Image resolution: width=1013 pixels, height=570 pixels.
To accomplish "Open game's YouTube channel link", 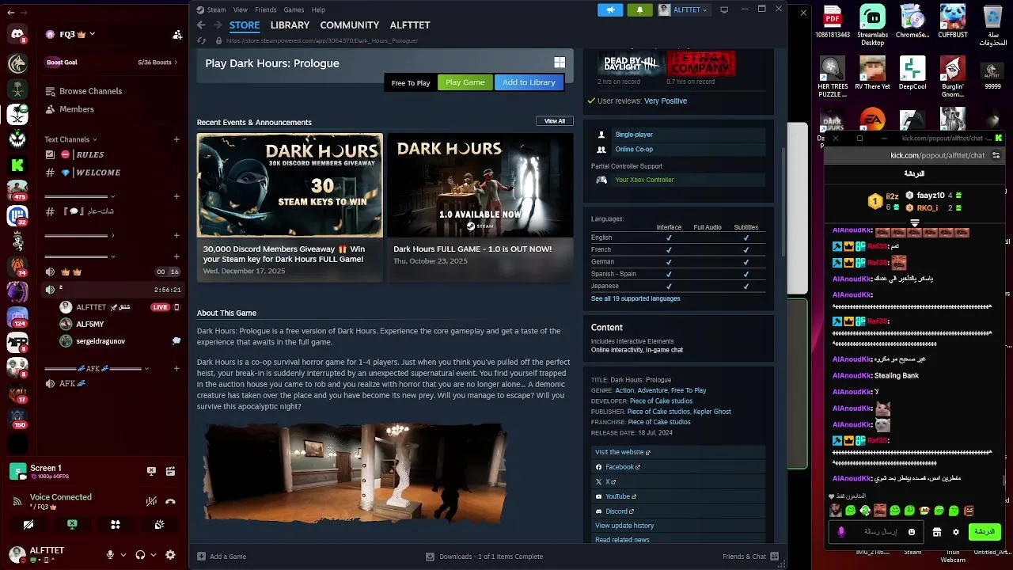I will [x=616, y=496].
